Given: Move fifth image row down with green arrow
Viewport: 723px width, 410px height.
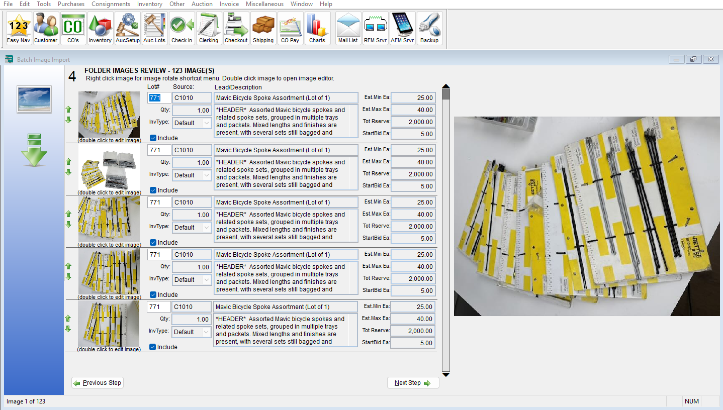Looking at the screenshot, I should pyautogui.click(x=68, y=329).
